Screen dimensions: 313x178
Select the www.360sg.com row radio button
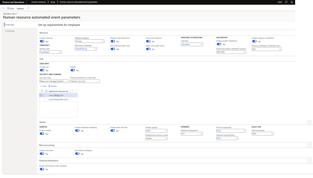tap(42, 95)
